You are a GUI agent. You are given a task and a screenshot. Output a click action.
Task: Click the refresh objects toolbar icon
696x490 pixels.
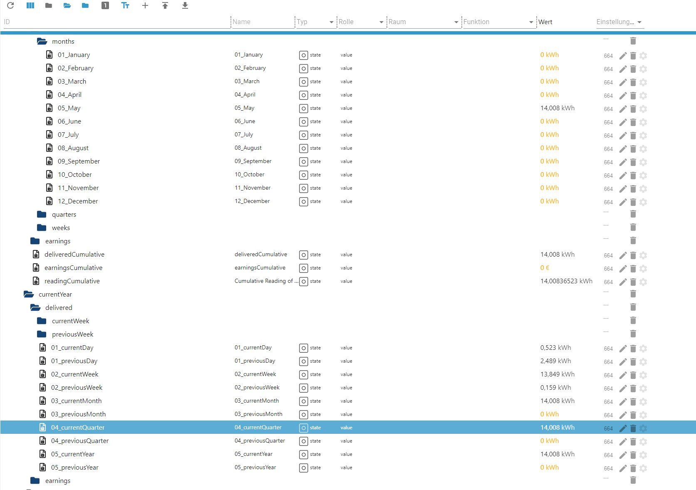click(10, 5)
